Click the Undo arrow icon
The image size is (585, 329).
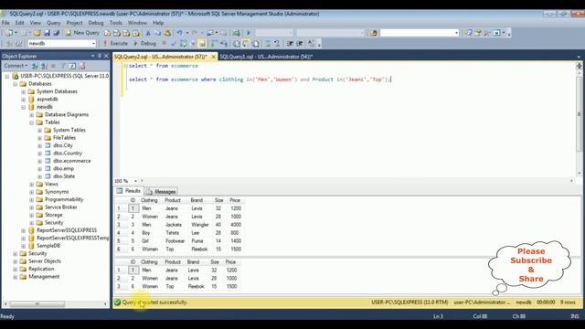(x=179, y=33)
